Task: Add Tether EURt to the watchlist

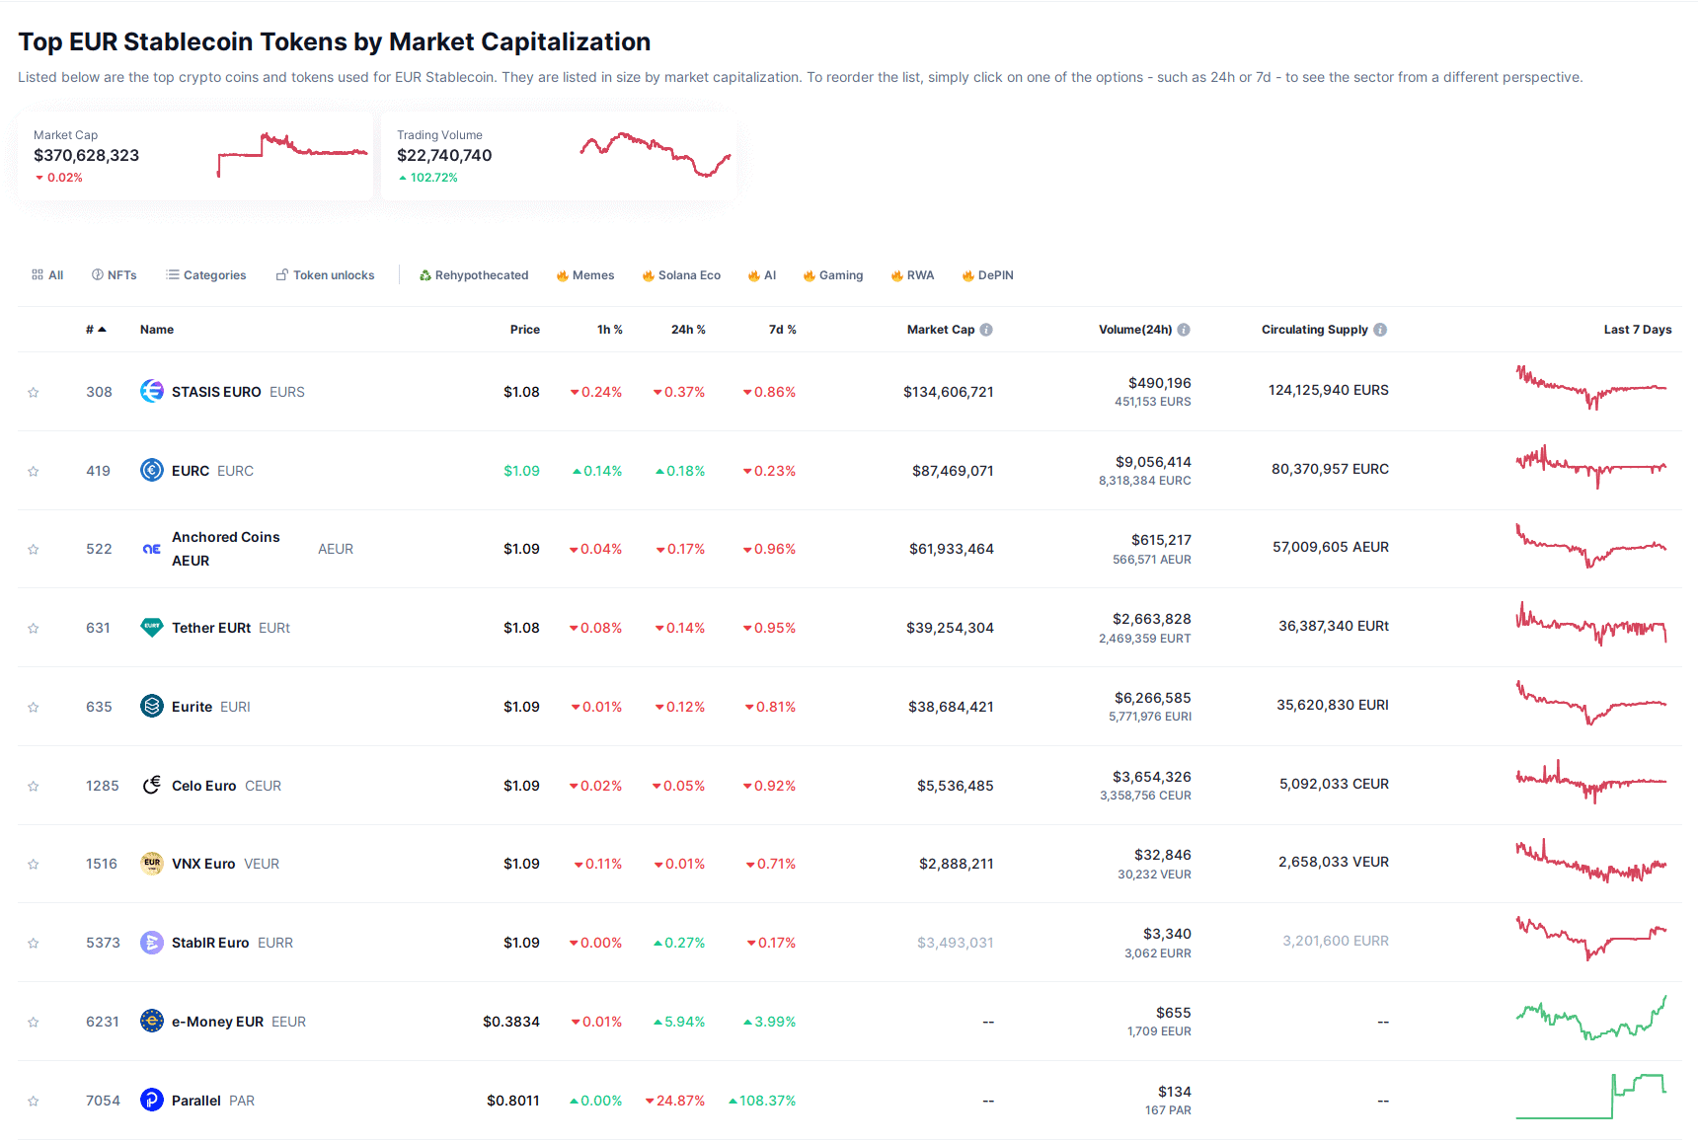Action: [34, 628]
